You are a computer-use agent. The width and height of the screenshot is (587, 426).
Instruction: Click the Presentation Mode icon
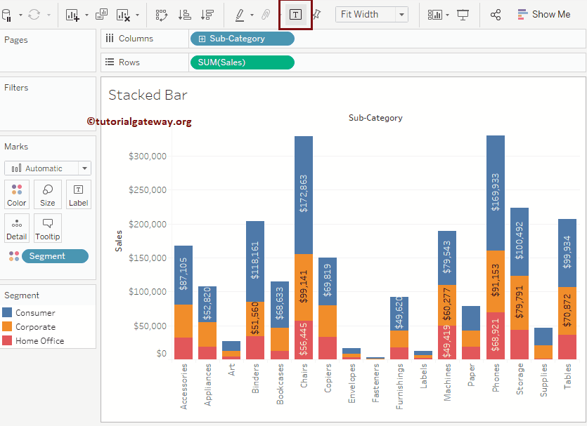click(x=463, y=15)
